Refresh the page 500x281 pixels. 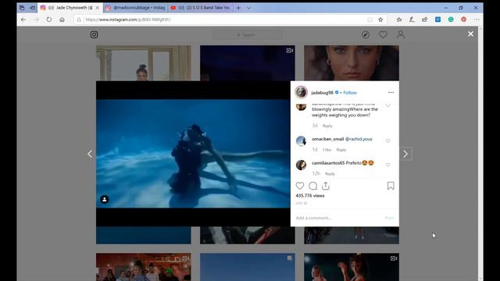[x=48, y=20]
